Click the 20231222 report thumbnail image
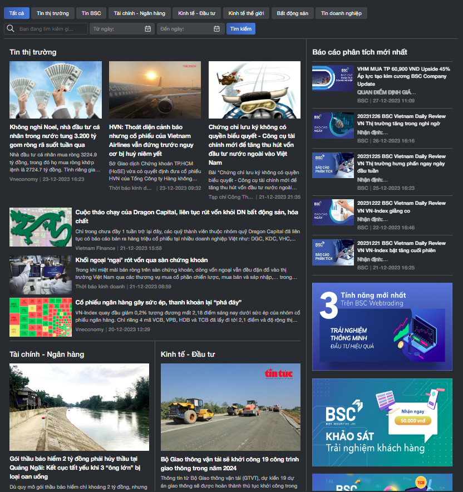Screen dimensions: 463x492 333,212
